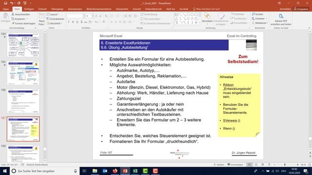This screenshot has width=312, height=175.
Task: Adjust the zoom slider in status bar
Action: point(285,165)
